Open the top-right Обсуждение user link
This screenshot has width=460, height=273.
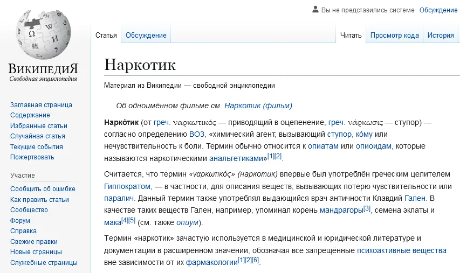point(438,10)
